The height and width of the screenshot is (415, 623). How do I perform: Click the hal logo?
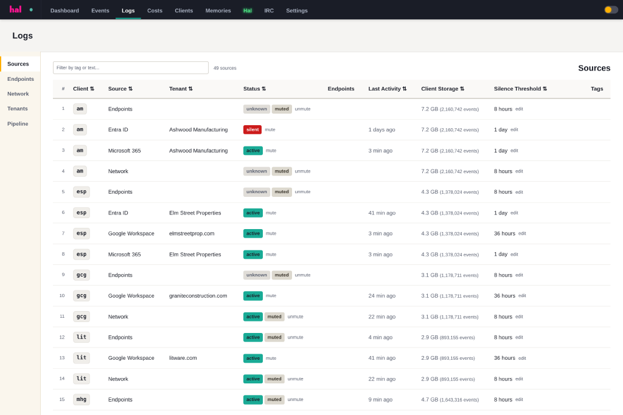point(15,10)
